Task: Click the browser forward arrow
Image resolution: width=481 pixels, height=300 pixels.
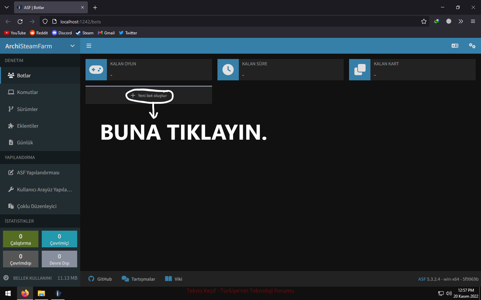Action: tap(32, 22)
